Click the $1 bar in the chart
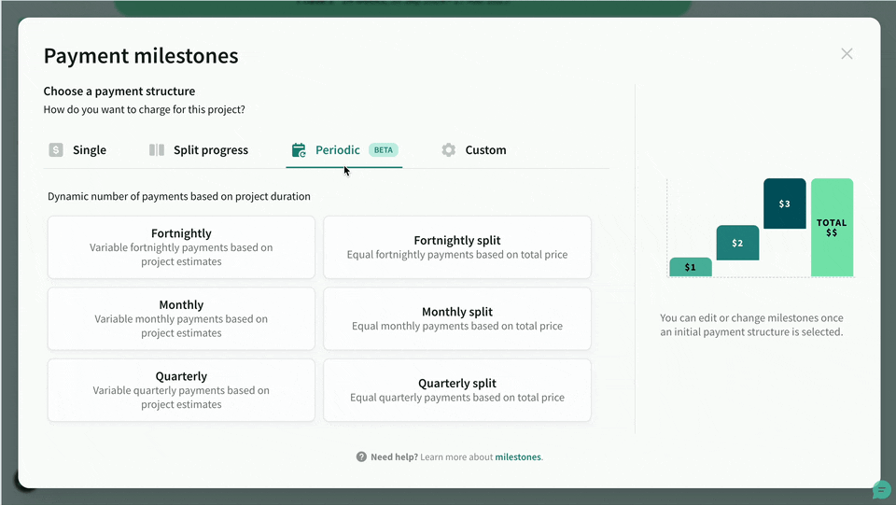Viewport: 896px width, 505px height. pos(691,267)
